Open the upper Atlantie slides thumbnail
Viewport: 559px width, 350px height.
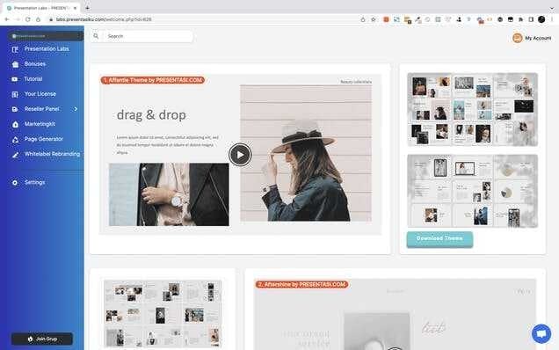472,110
